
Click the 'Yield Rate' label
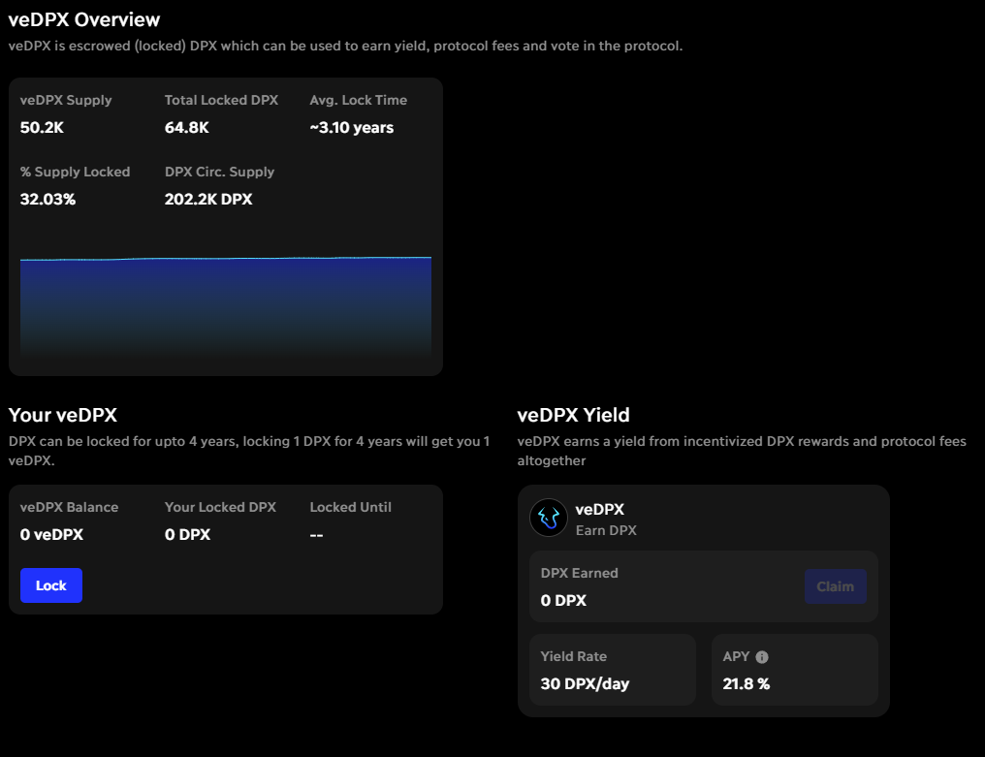point(574,656)
